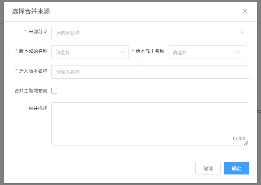The height and width of the screenshot is (185, 261).
Task: Click the 取消 button
Action: (208, 168)
